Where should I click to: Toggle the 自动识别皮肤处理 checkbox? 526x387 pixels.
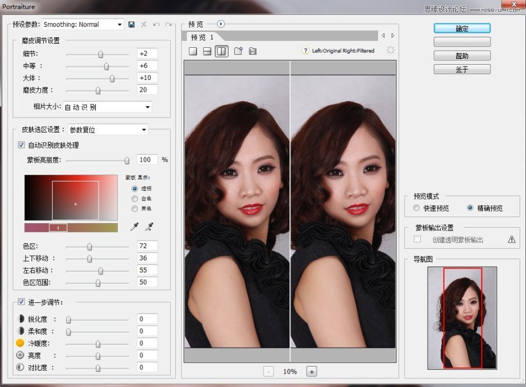22,145
